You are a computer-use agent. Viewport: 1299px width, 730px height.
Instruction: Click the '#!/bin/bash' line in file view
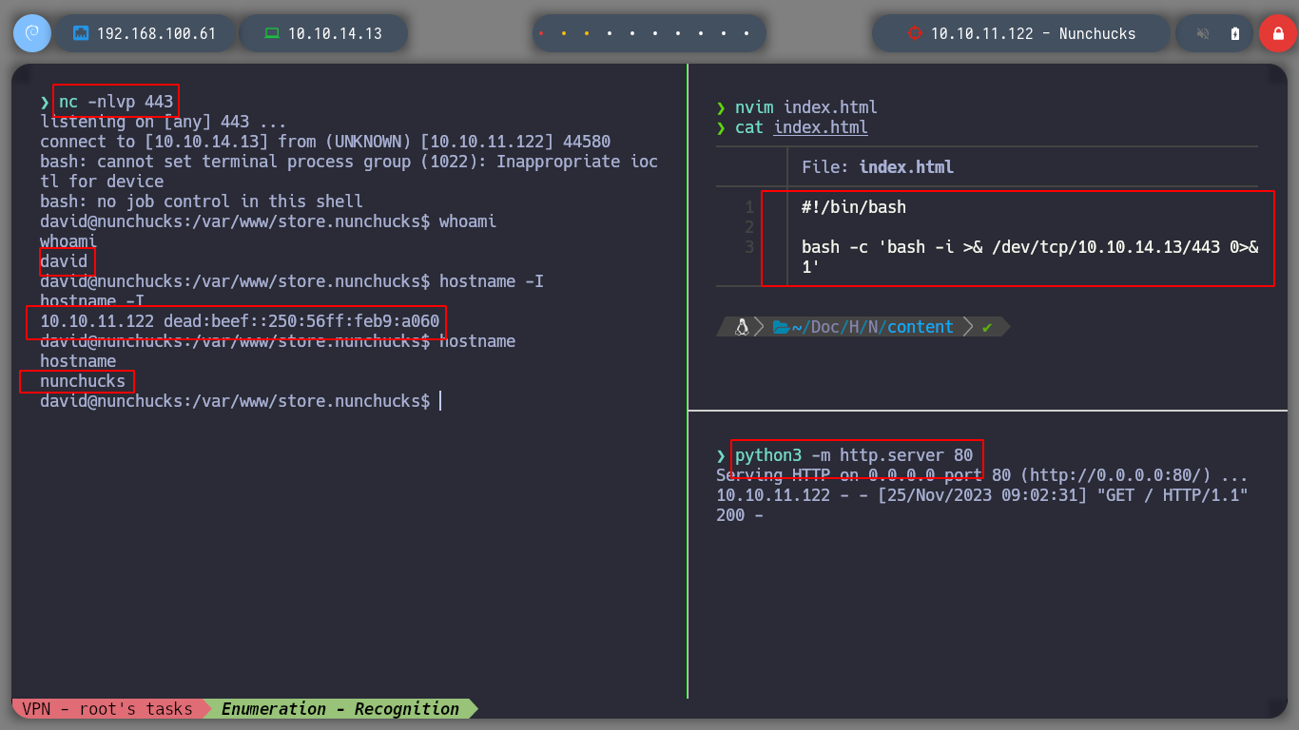pos(854,207)
